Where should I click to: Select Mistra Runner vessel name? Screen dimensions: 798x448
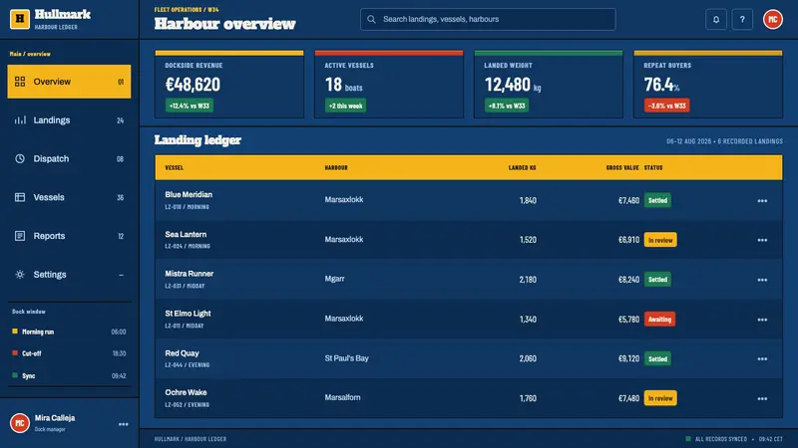pos(189,273)
